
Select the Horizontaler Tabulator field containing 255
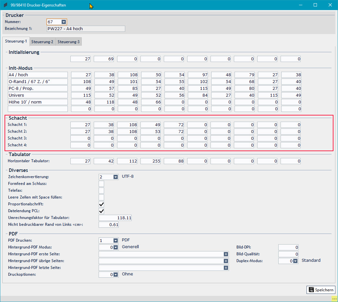pos(151,161)
